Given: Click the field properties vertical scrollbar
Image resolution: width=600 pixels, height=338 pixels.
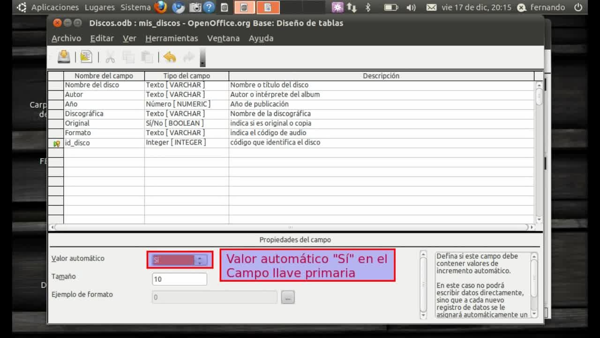Looking at the screenshot, I should [x=423, y=285].
